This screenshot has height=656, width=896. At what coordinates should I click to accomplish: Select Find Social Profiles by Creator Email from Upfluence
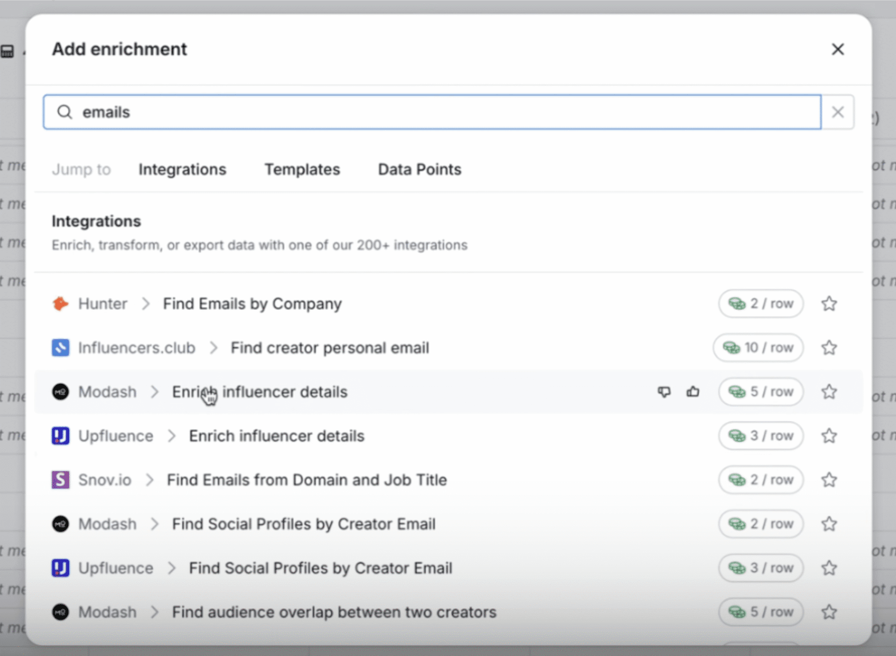[320, 568]
